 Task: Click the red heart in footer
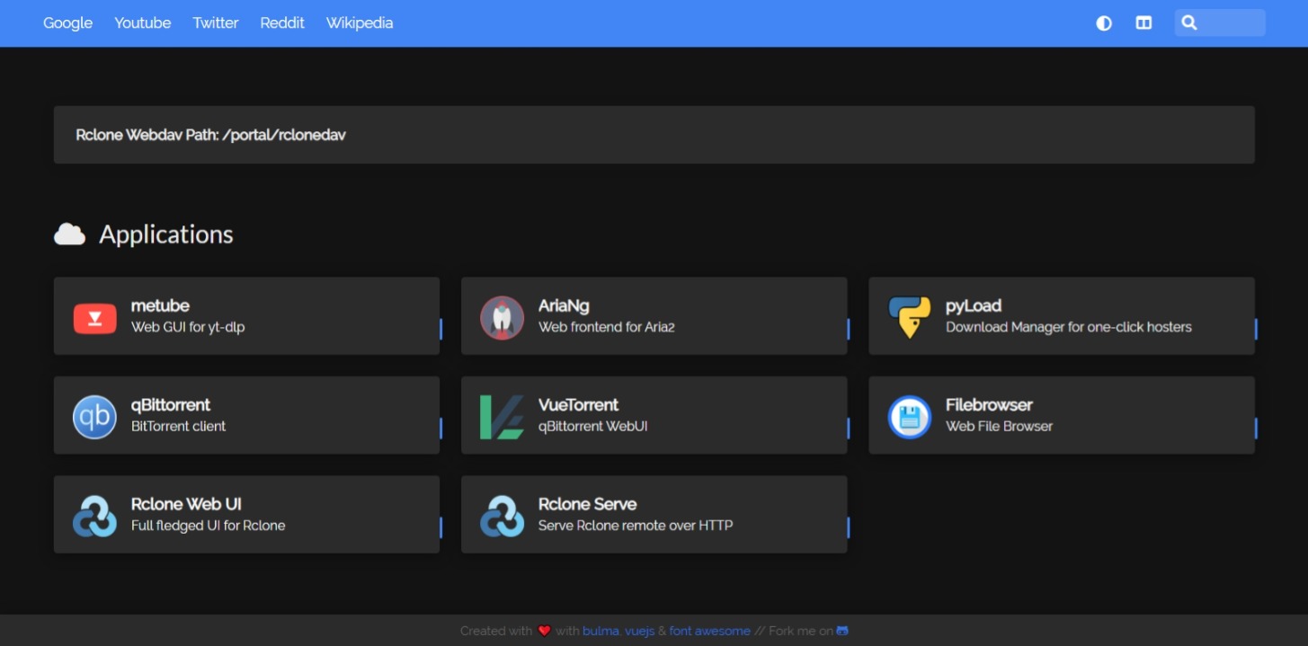pyautogui.click(x=544, y=631)
